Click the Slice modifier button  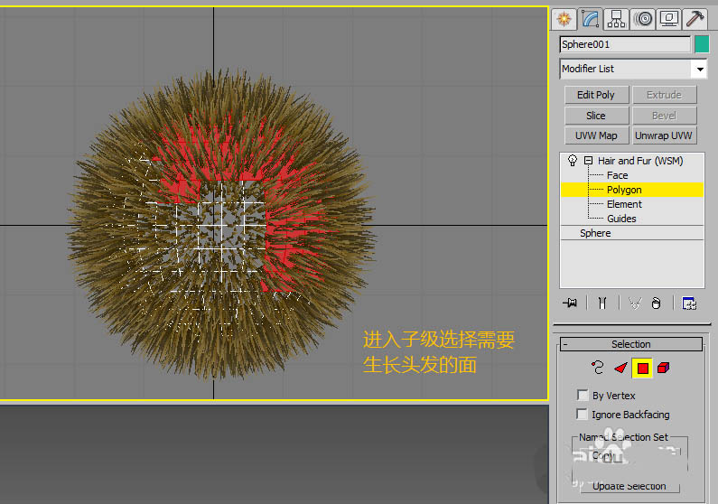click(x=596, y=116)
